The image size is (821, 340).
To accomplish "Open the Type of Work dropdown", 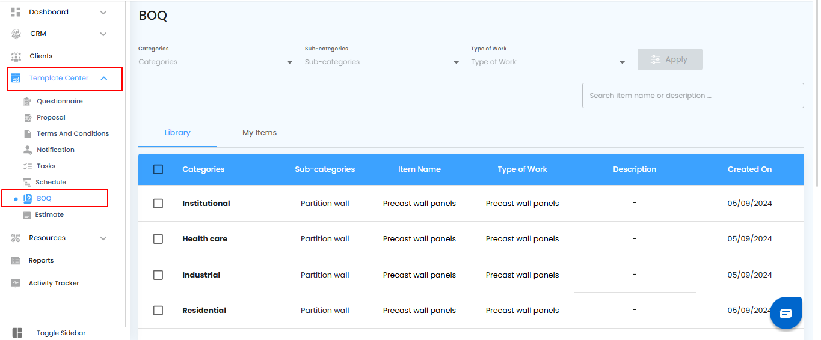I will (x=549, y=62).
